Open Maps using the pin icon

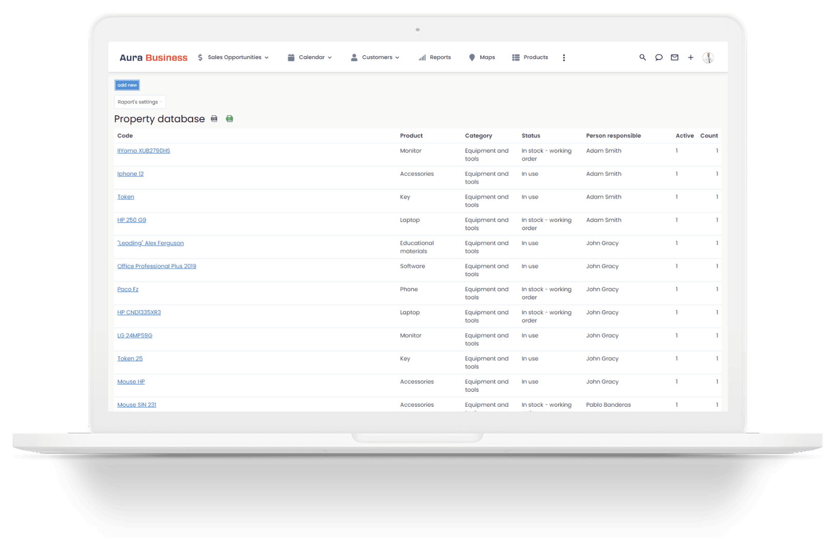click(x=473, y=57)
